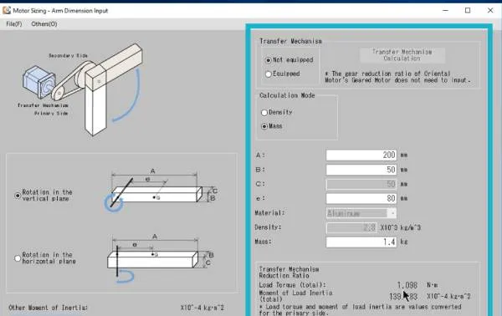Select Rotation in the vertical plane
Image resolution: width=502 pixels, height=316 pixels.
pyautogui.click(x=18, y=196)
